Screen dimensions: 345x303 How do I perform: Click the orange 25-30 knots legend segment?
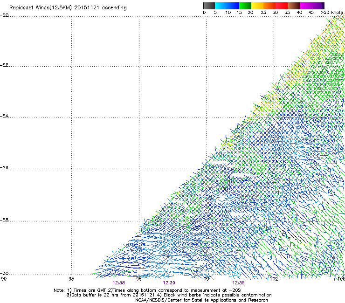coord(269,6)
